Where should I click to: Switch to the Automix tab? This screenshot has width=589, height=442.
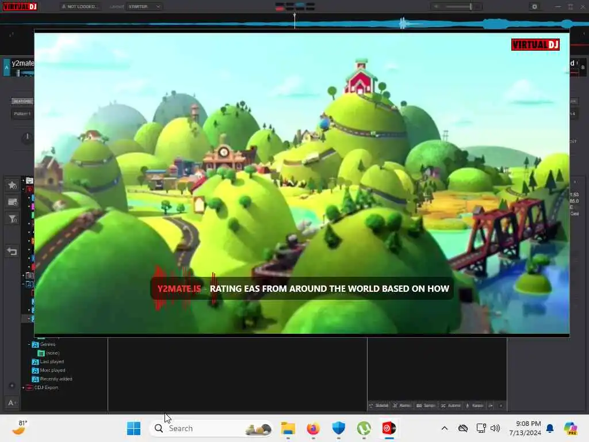tap(451, 406)
